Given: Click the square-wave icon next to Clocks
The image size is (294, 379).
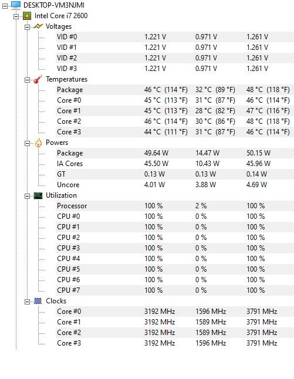Looking at the screenshot, I should tap(38, 301).
